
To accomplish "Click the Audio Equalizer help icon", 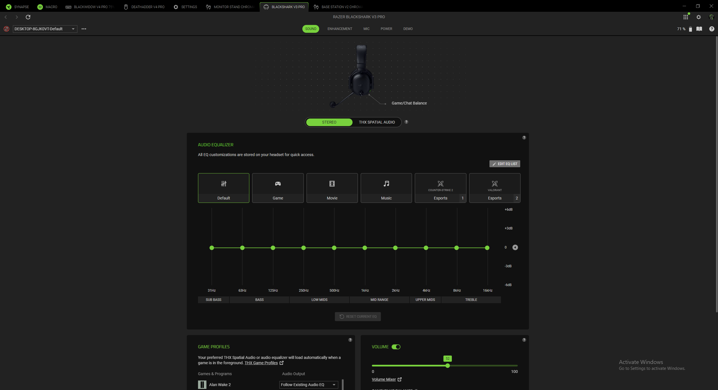I will 524,138.
